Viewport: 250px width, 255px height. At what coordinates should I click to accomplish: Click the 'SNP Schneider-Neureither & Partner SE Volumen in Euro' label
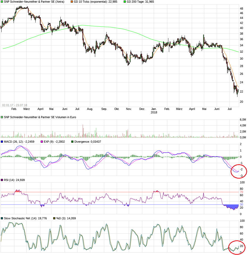point(40,117)
